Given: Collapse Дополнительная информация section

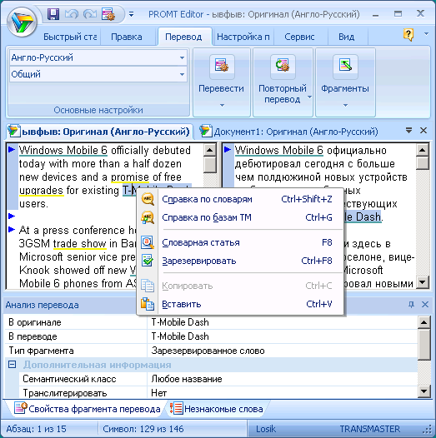Looking at the screenshot, I should pos(12,364).
